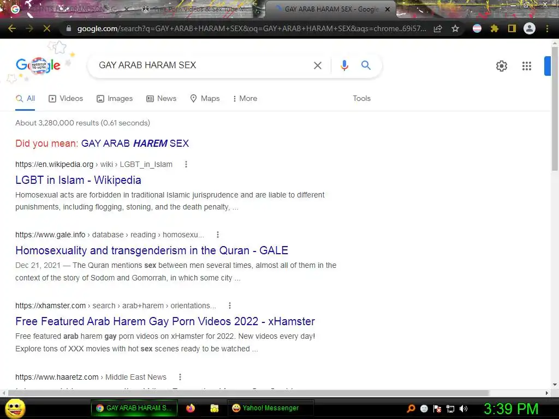This screenshot has height=419, width=559.
Task: Open the search Tools options
Action: point(361,99)
